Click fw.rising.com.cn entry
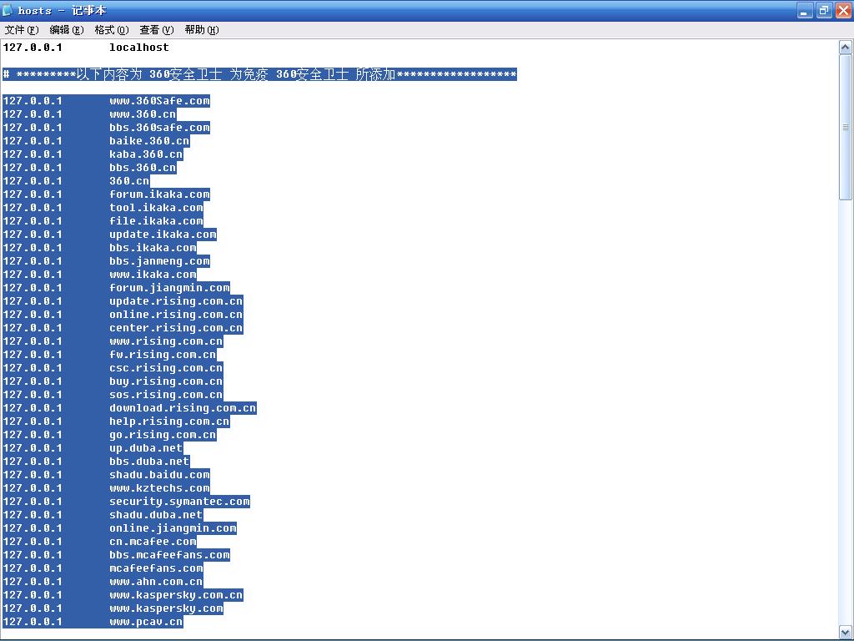 point(163,355)
